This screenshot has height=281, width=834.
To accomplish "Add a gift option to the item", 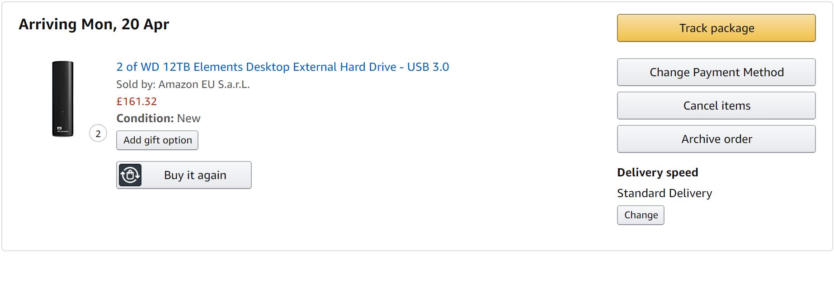I will point(157,140).
